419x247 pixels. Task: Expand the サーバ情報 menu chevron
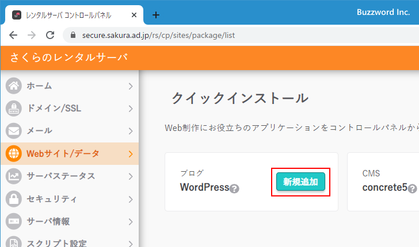click(131, 221)
